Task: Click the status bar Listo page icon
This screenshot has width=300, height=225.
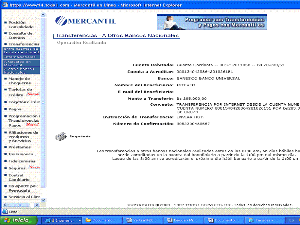Action: 5,212
